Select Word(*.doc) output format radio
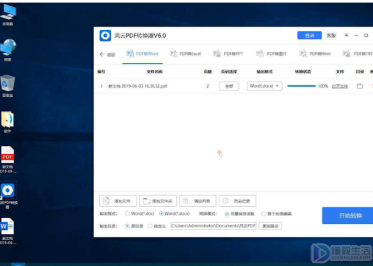 coord(128,214)
